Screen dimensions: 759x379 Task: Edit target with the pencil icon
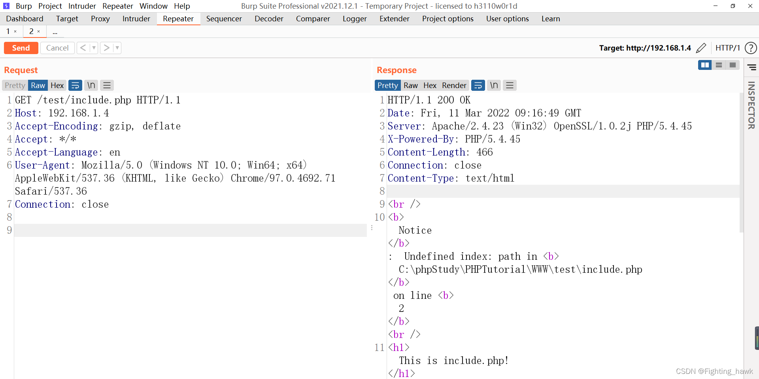pyautogui.click(x=701, y=48)
